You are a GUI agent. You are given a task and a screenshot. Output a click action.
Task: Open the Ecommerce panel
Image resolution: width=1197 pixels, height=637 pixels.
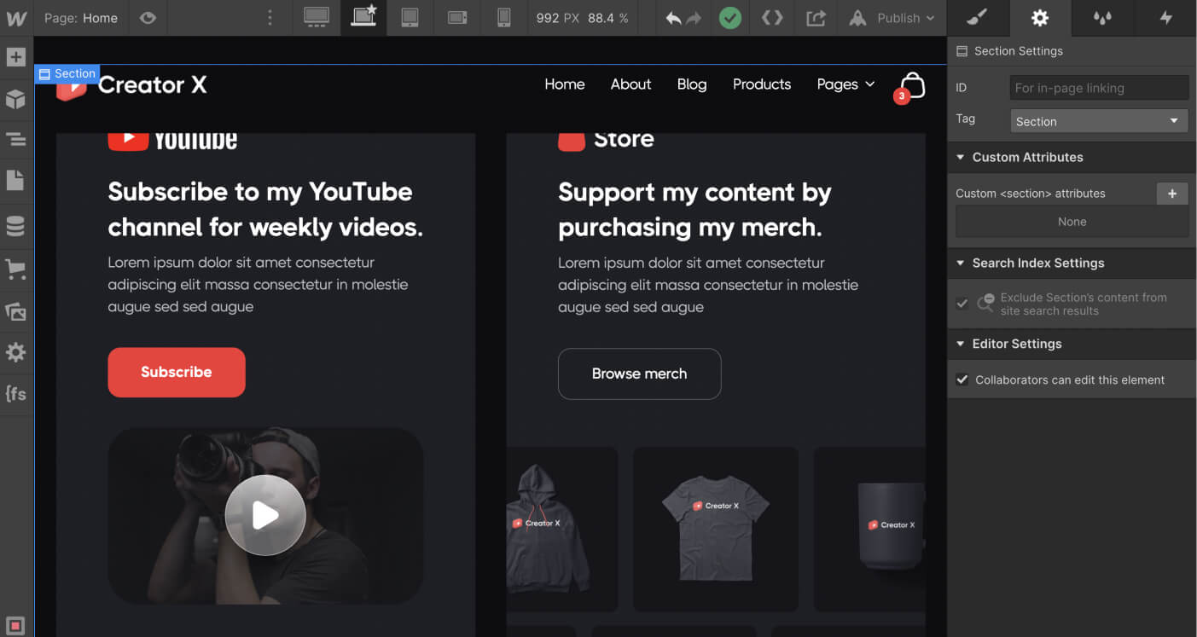pyautogui.click(x=15, y=269)
